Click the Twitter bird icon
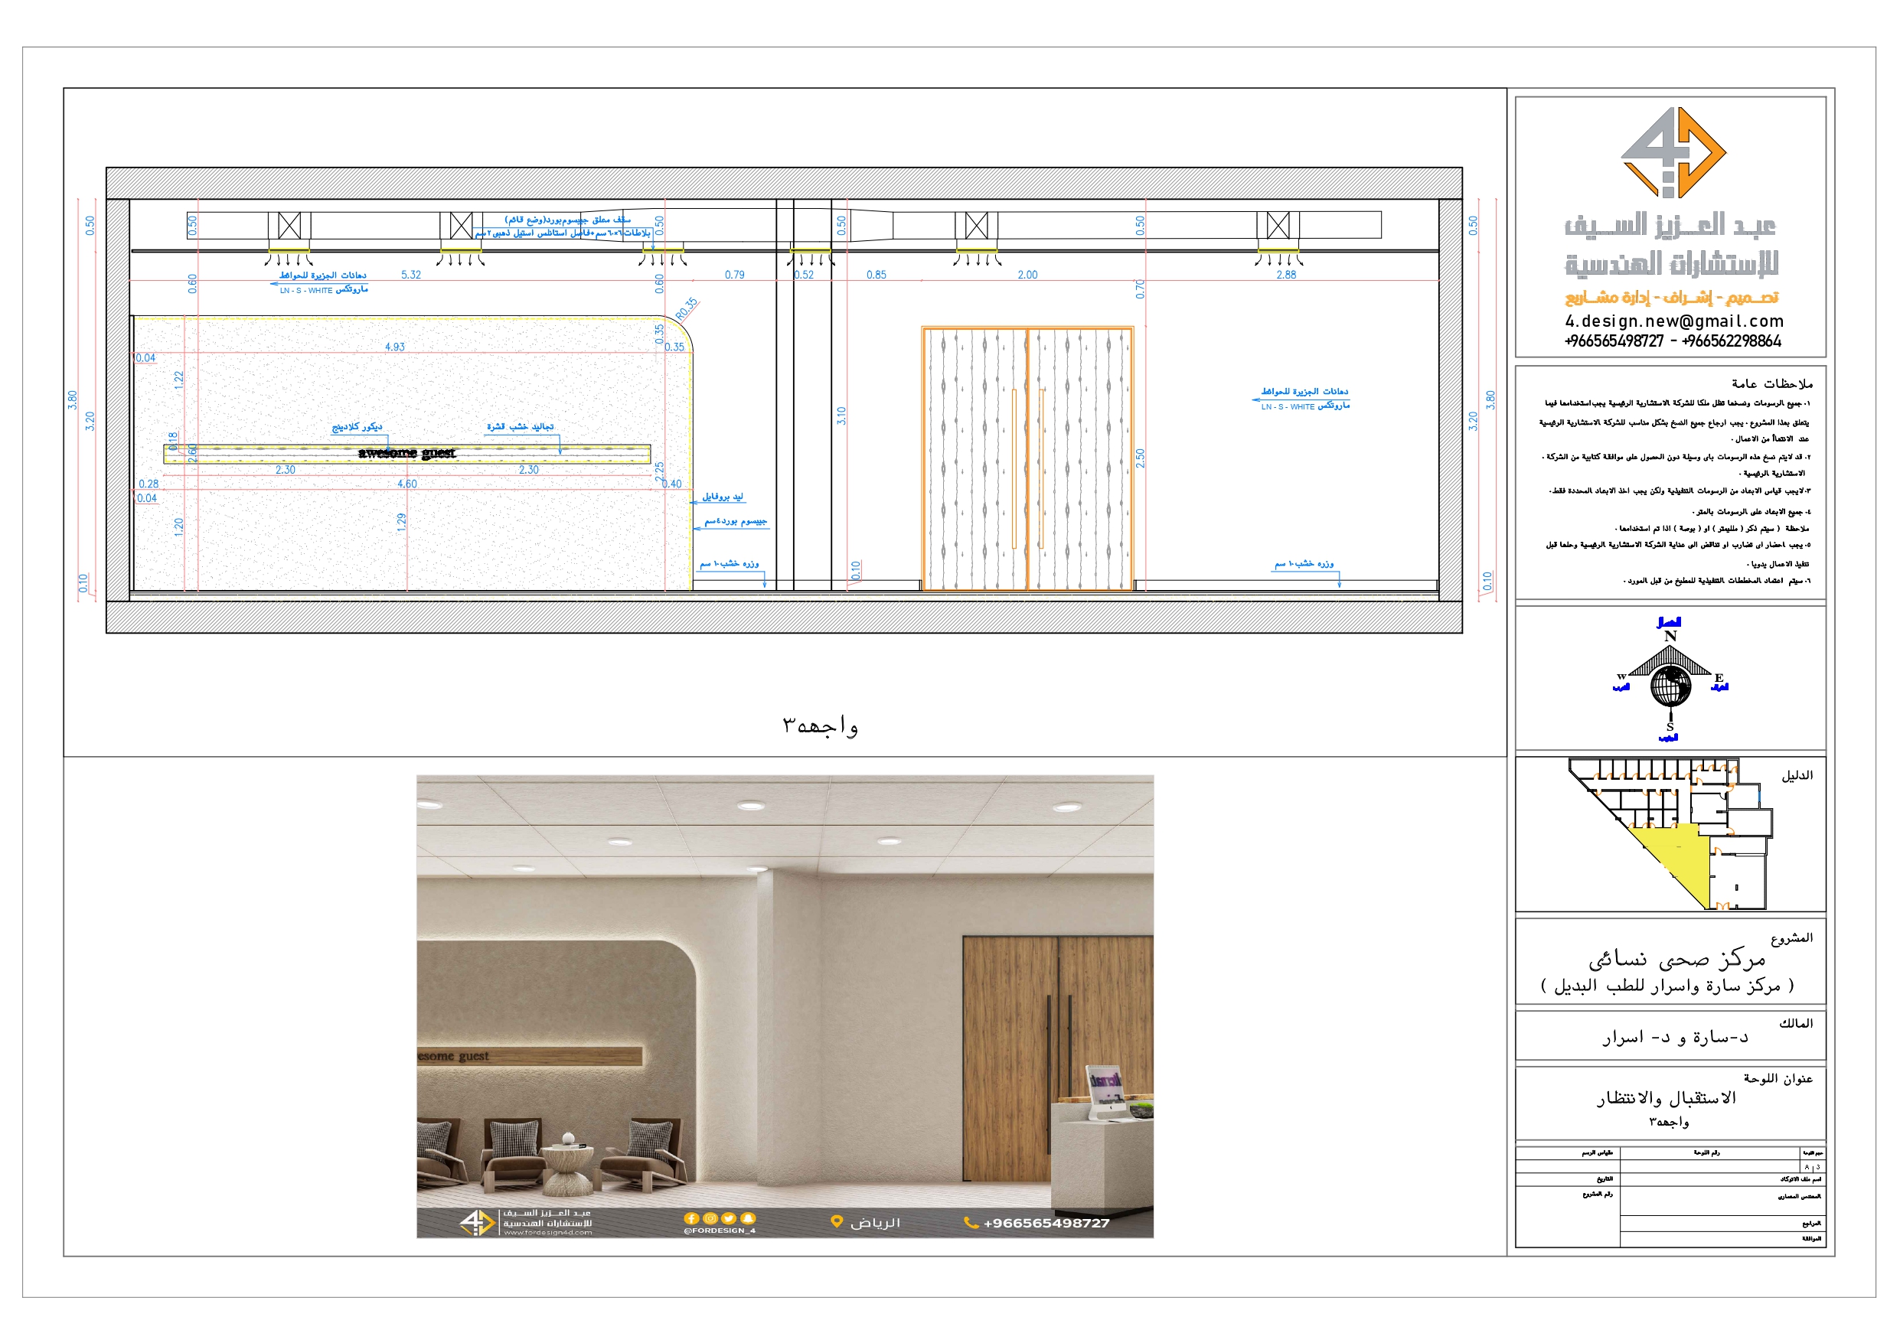This screenshot has width=1900, height=1343. click(x=728, y=1218)
